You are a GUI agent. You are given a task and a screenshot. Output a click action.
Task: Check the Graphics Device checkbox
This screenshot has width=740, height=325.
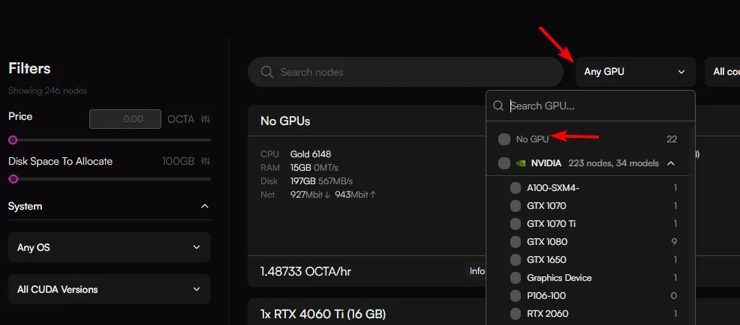pos(516,278)
